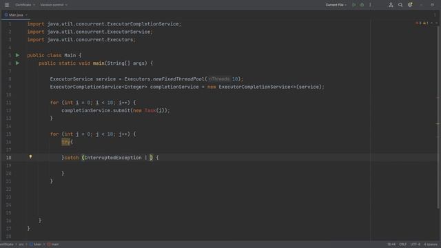Select the Main.java editor tab
Viewport: 441px width, 248px height.
click(x=16, y=15)
